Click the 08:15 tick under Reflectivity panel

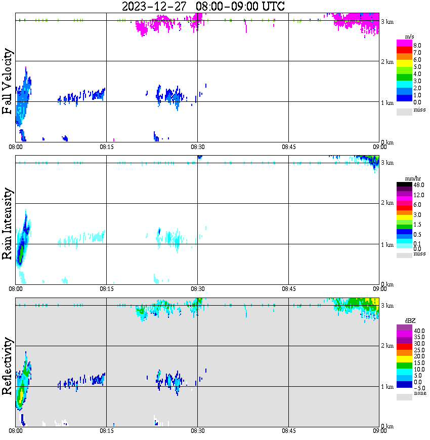[x=106, y=431]
